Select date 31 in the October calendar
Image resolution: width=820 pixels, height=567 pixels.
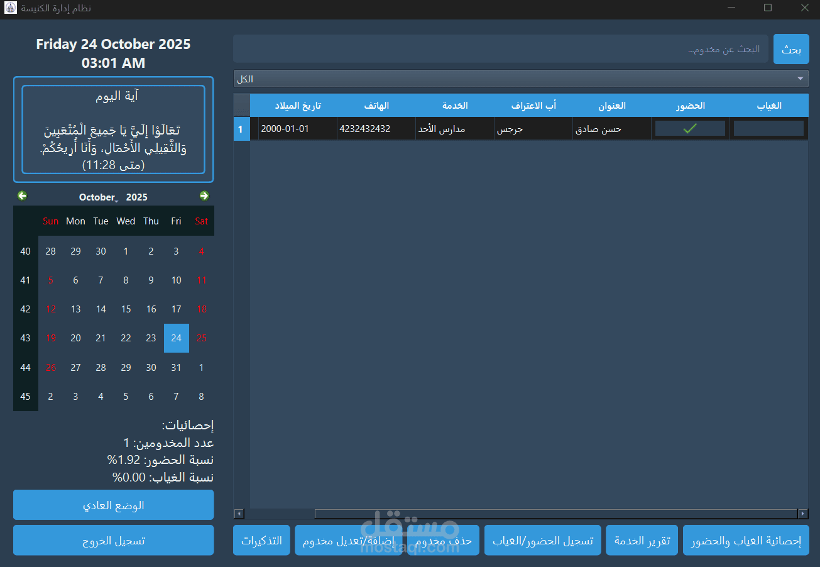[x=176, y=367]
